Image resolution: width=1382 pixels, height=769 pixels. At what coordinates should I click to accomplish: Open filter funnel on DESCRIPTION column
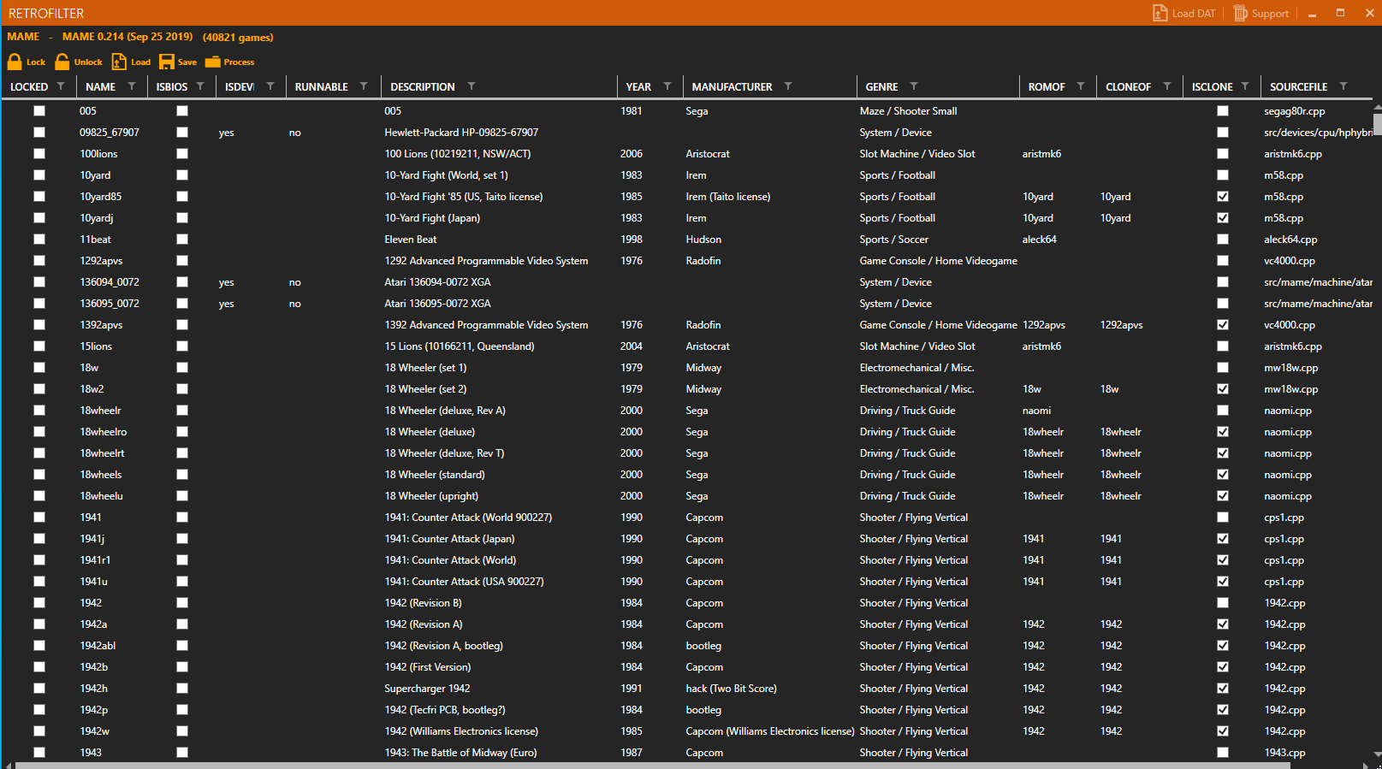(472, 86)
